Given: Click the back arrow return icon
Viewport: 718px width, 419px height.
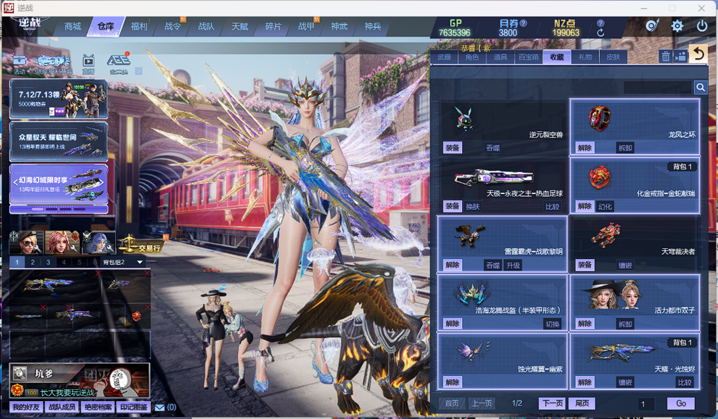Looking at the screenshot, I should 698,54.
